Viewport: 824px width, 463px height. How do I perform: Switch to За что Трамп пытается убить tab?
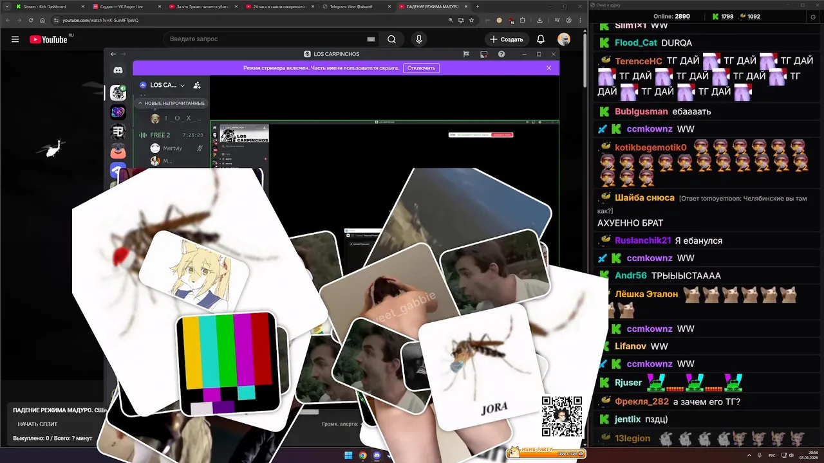pos(203,6)
